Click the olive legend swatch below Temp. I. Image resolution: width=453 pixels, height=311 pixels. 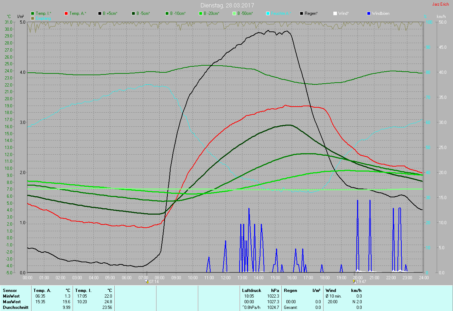pyautogui.click(x=33, y=18)
